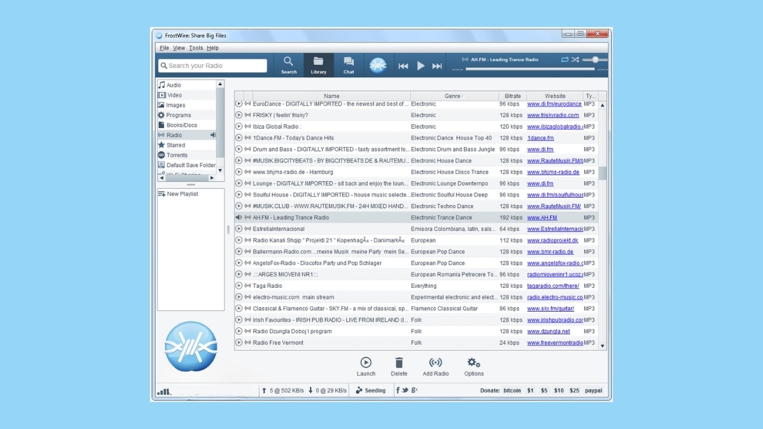The image size is (763, 429).
Task: Play 1Dance.FM row play icon
Action: pyautogui.click(x=239, y=138)
